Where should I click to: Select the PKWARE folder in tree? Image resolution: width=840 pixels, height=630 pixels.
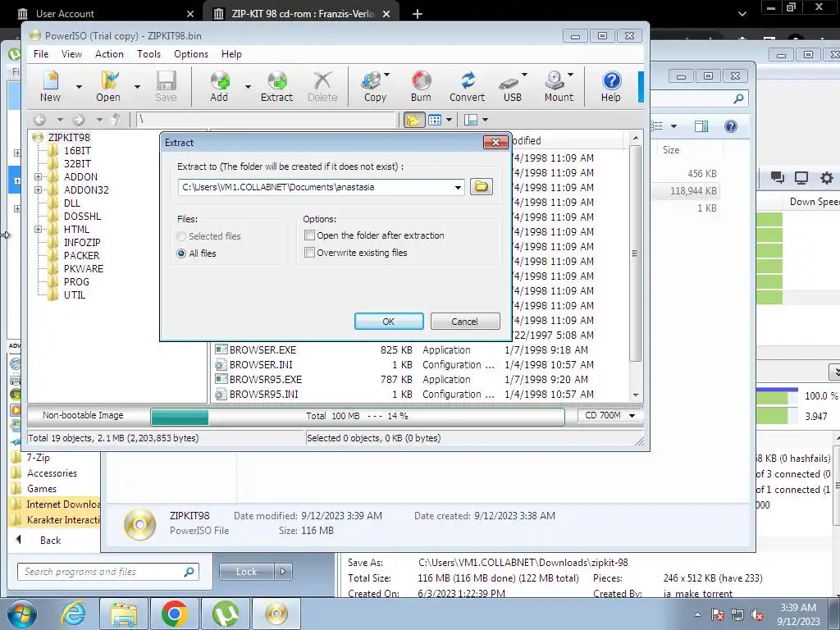[84, 269]
